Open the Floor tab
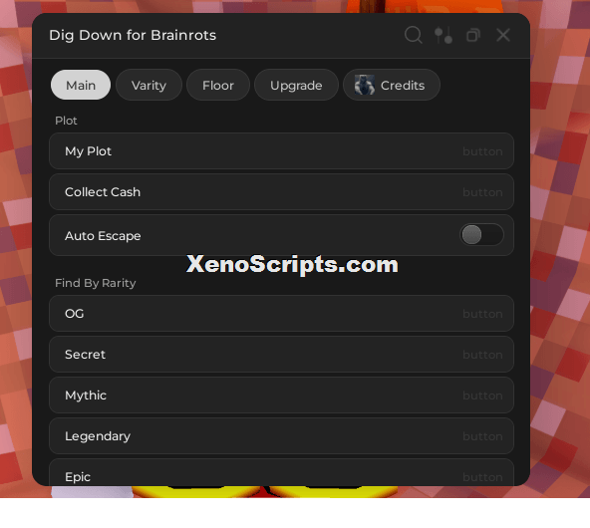The width and height of the screenshot is (590, 528). pyautogui.click(x=218, y=85)
